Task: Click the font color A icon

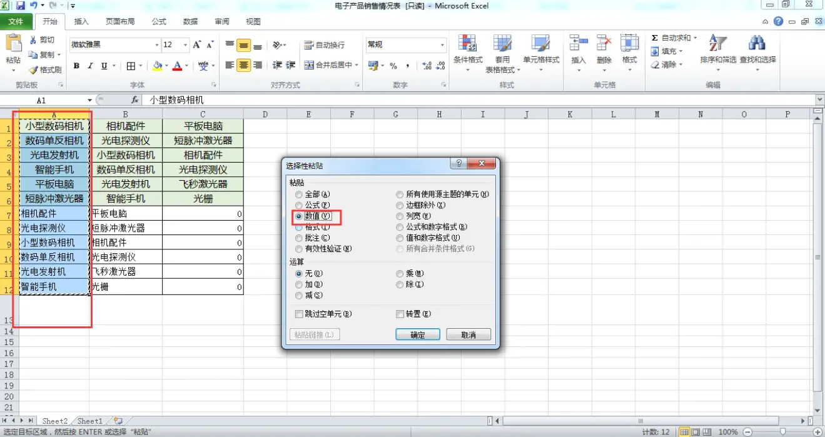Action: 178,66
